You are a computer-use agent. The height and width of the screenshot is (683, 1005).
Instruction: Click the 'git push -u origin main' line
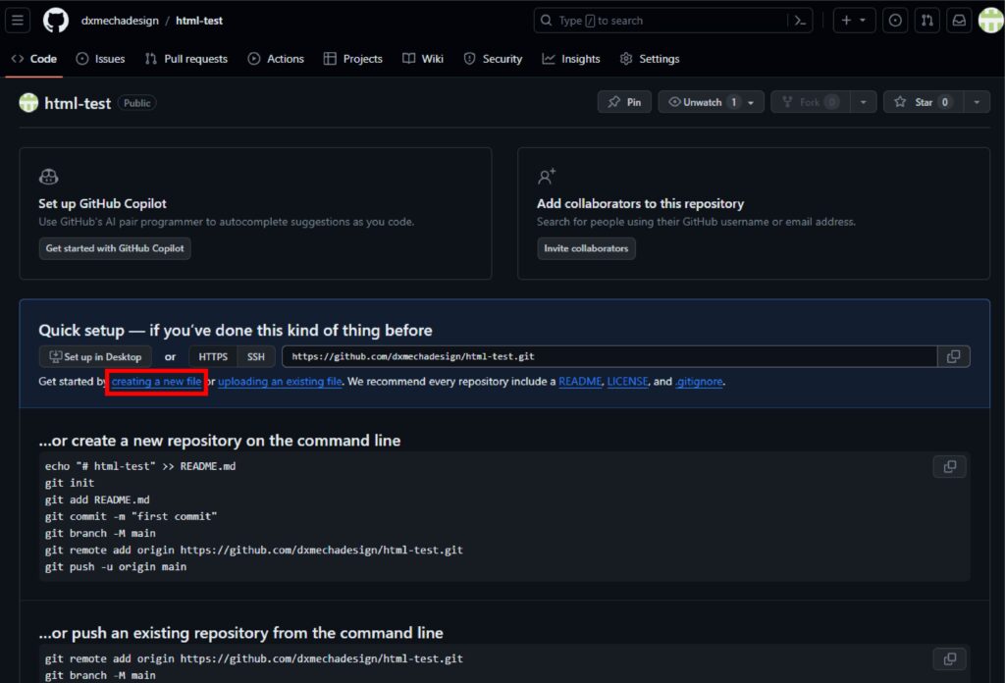(116, 567)
